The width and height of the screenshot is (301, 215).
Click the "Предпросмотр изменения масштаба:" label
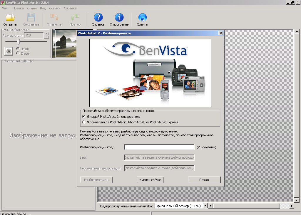point(126,206)
